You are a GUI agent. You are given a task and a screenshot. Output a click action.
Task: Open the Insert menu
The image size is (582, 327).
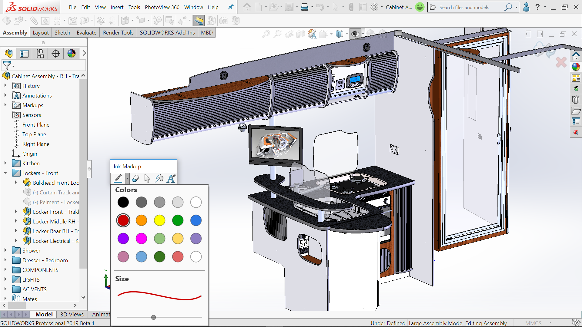pos(117,7)
